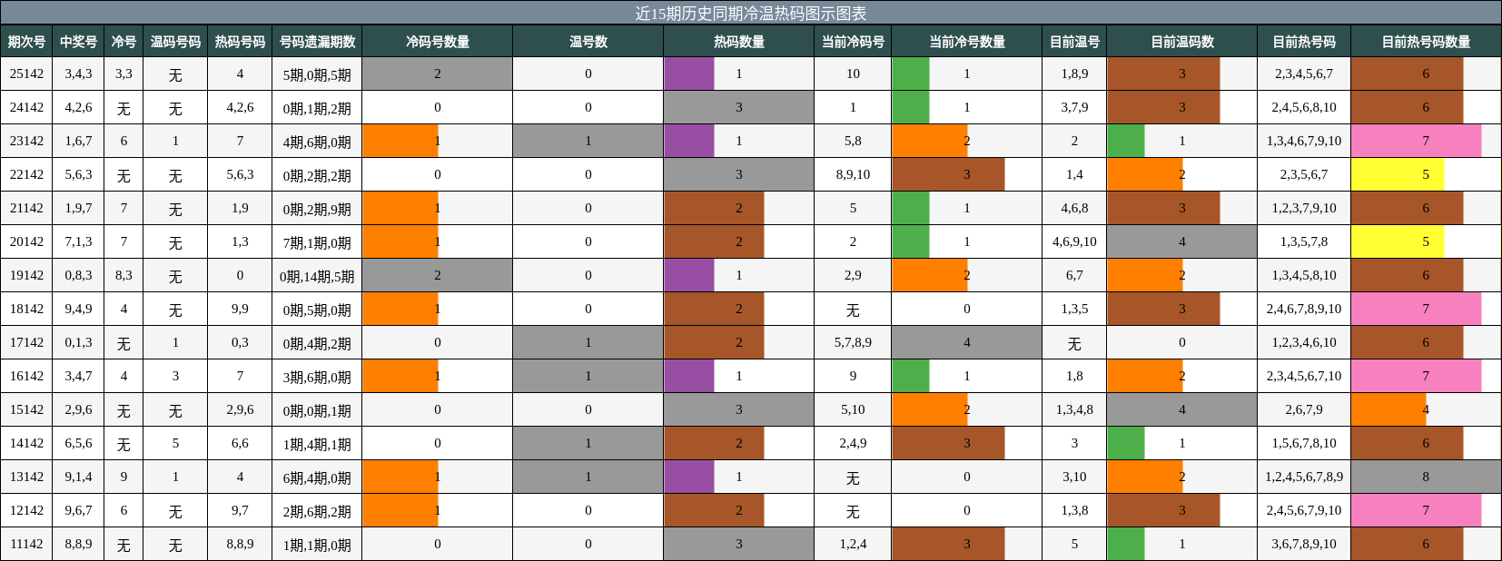Click the 8,3 cold number cell
This screenshot has width=1502, height=561.
point(124,275)
